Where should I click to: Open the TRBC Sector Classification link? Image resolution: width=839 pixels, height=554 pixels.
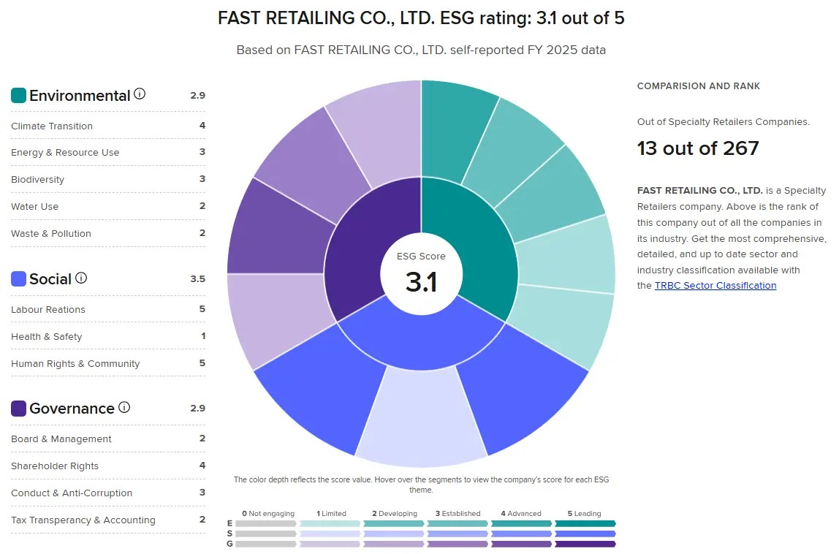point(715,285)
